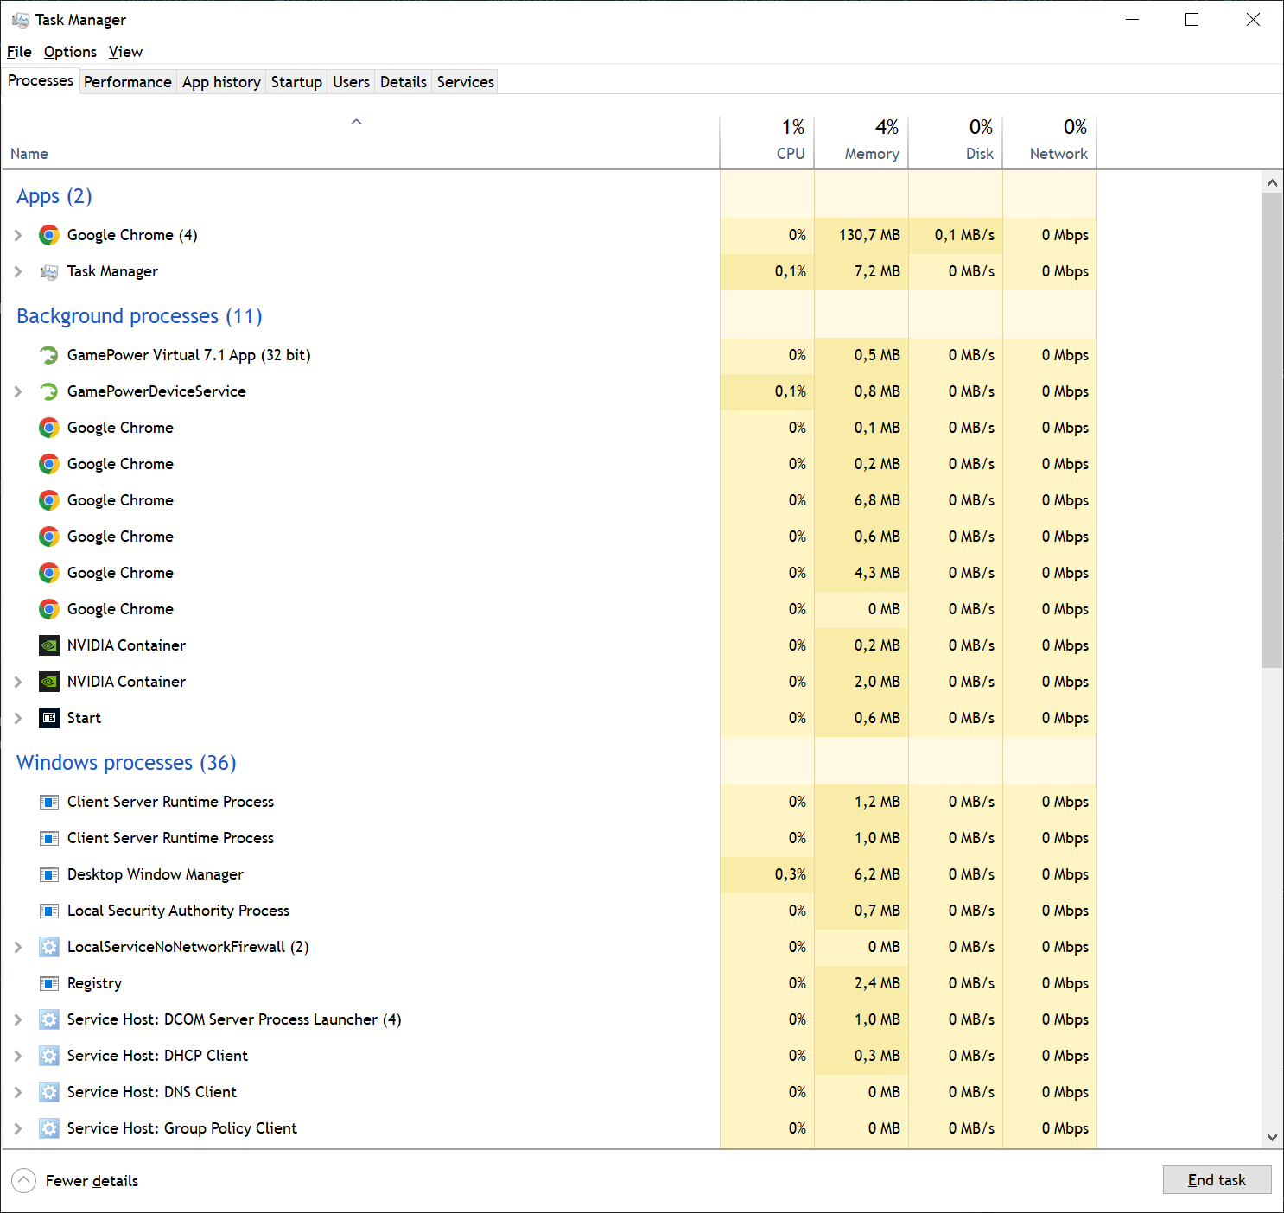Expand the NVIDIA Container with 2,0 MB
This screenshot has height=1213, width=1284.
pyautogui.click(x=18, y=682)
